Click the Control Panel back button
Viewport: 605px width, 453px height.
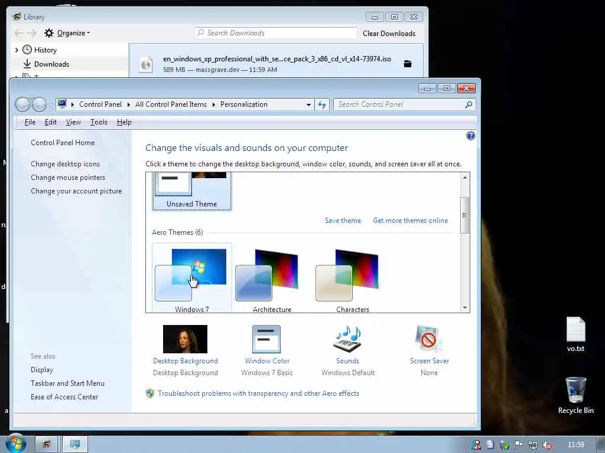pyautogui.click(x=23, y=104)
